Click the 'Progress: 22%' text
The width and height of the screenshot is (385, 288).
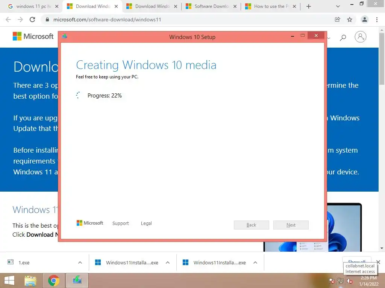(x=105, y=96)
